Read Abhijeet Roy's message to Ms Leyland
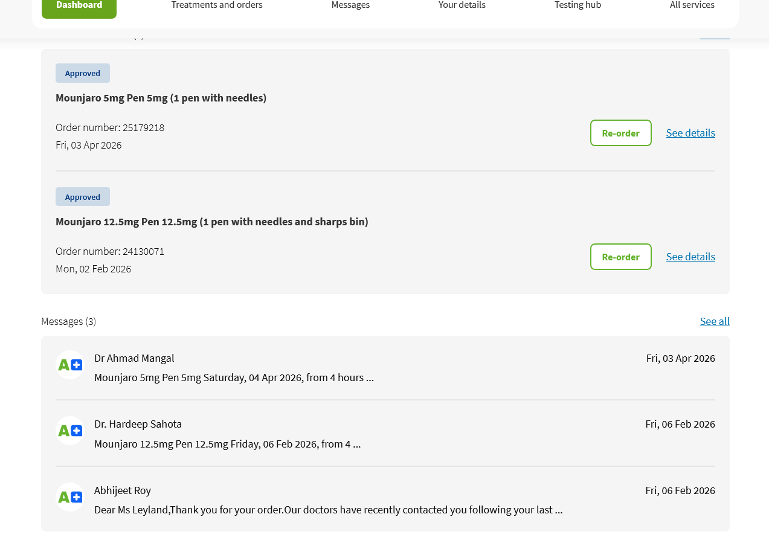The image size is (769, 546). pyautogui.click(x=328, y=510)
